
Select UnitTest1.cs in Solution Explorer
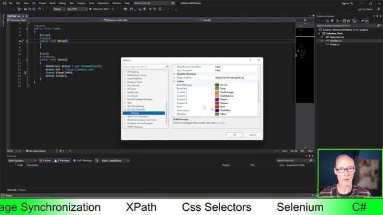tap(336, 41)
